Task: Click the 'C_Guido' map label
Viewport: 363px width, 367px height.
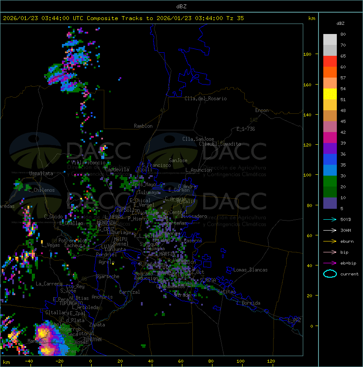Action: pyautogui.click(x=53, y=217)
